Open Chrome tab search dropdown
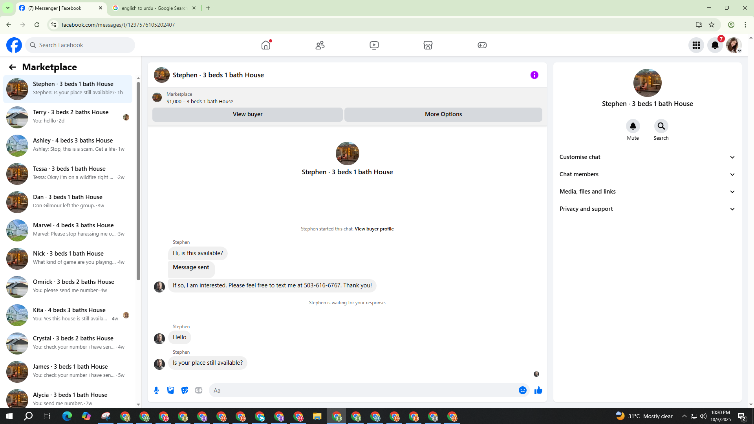Screen dimensions: 754x424 (x=8, y=8)
